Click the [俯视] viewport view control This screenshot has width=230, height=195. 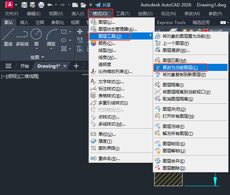[13, 77]
